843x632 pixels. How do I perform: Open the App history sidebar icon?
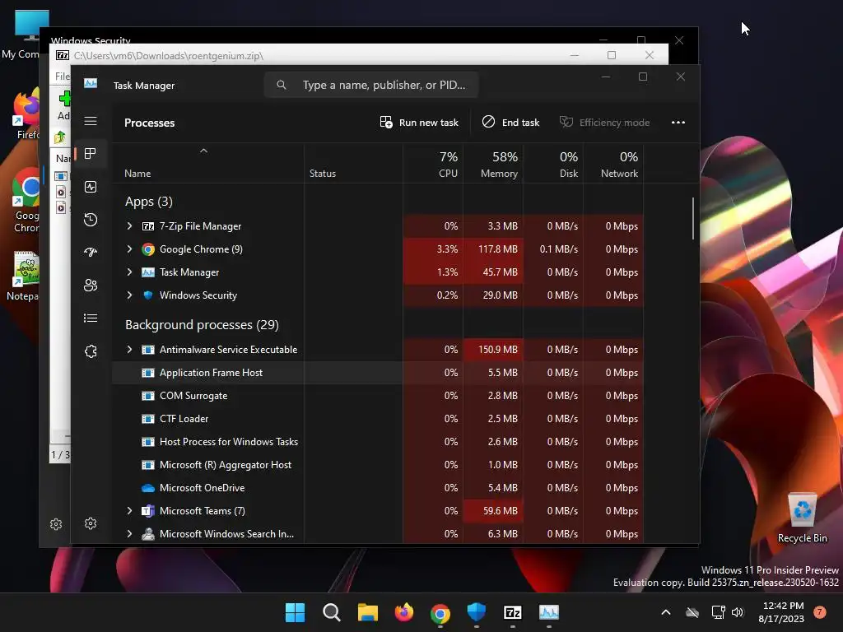click(x=91, y=219)
